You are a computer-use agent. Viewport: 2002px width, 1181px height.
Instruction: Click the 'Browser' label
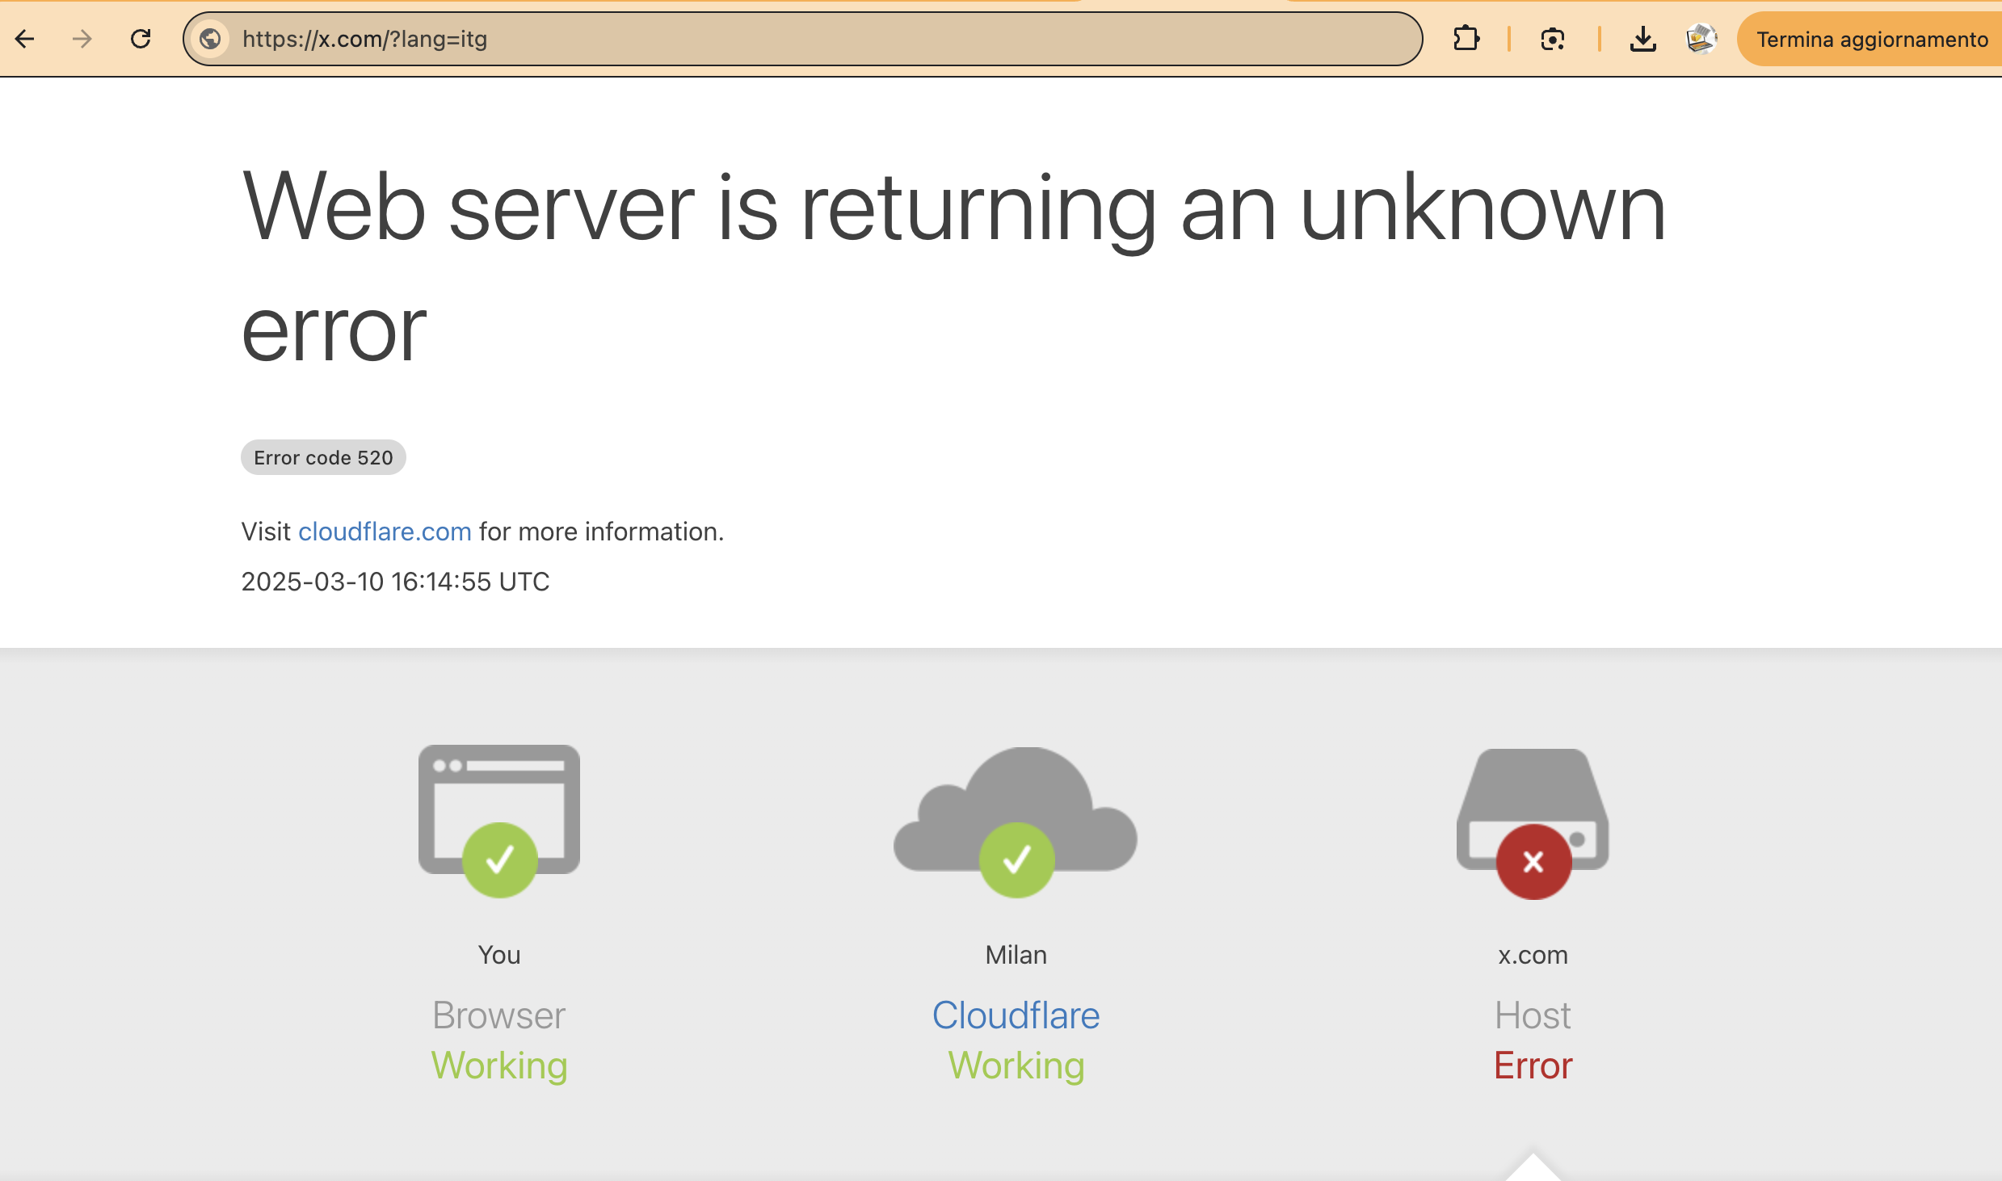[x=499, y=1015]
